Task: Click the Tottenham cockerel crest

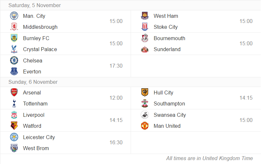Action: [x=14, y=104]
